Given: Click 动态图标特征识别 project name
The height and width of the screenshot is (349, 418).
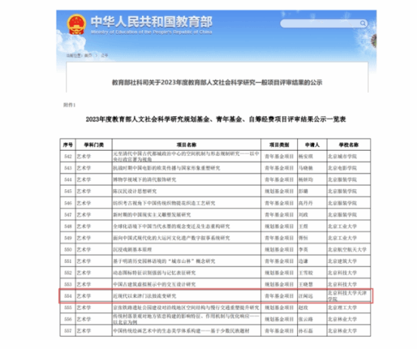Looking at the screenshot, I should [x=155, y=273].
